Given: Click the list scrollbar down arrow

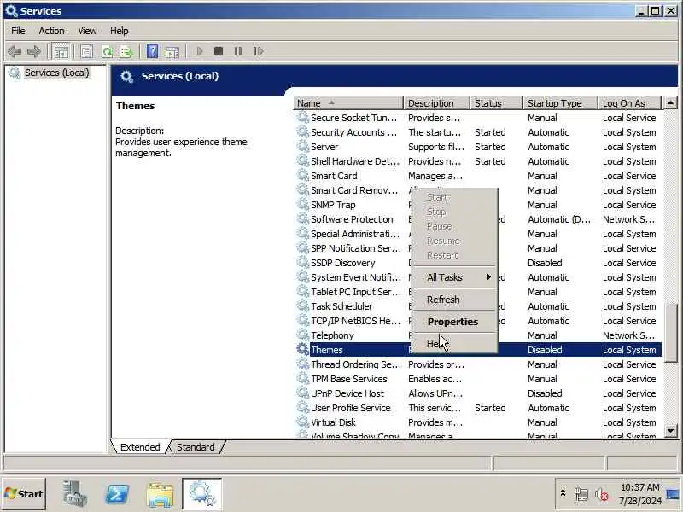Looking at the screenshot, I should pyautogui.click(x=670, y=431).
